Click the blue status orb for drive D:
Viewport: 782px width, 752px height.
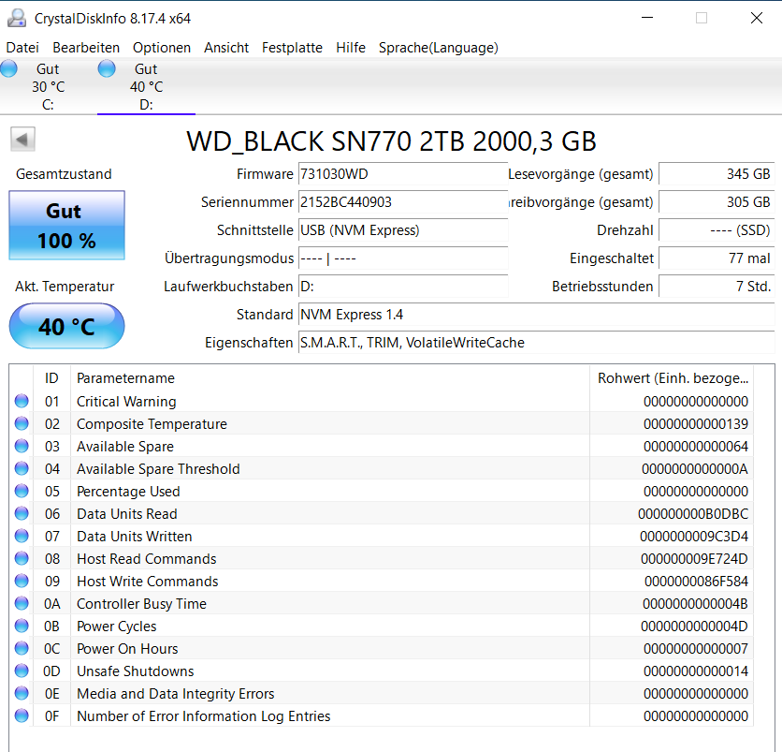point(107,68)
